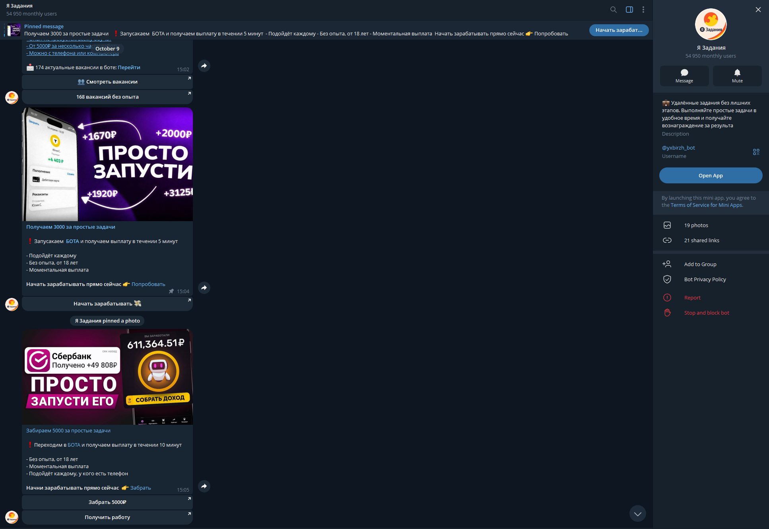The height and width of the screenshot is (529, 769).
Task: Forward the 15:05 Sberbank message
Action: click(x=204, y=486)
